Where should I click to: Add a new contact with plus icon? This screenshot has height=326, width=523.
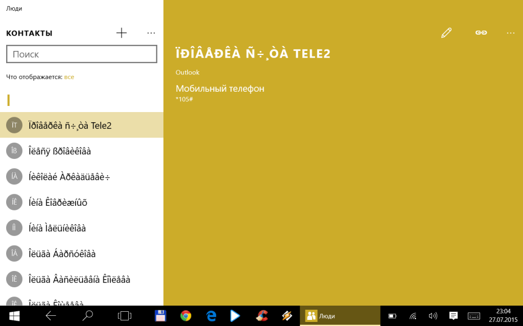(x=122, y=33)
